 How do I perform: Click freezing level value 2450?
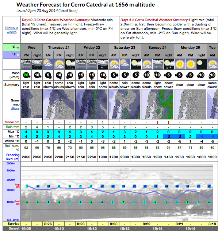coord(26,157)
